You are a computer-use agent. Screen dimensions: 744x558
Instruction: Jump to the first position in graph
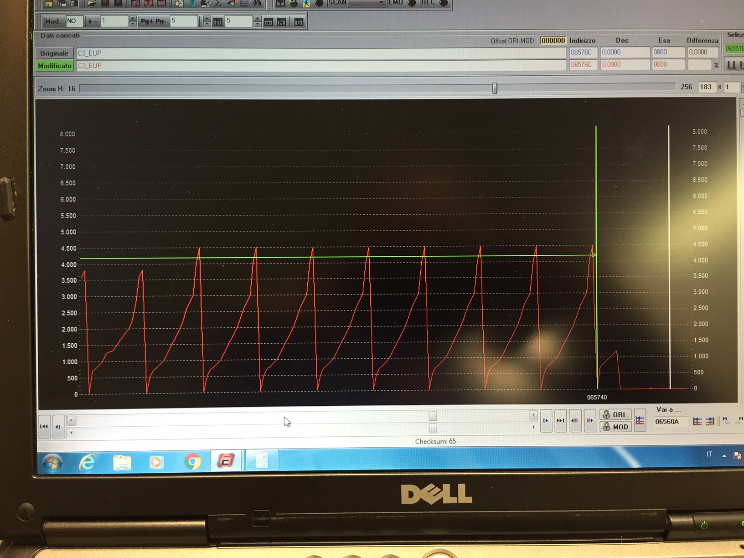(44, 426)
